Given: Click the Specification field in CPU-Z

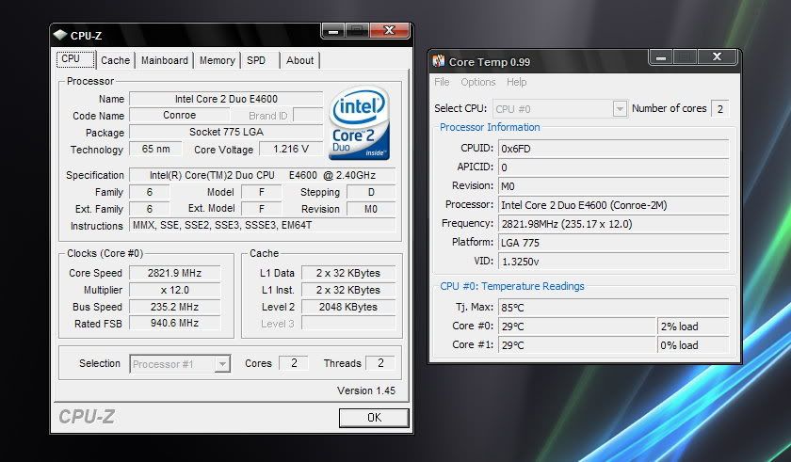Looking at the screenshot, I should point(263,175).
